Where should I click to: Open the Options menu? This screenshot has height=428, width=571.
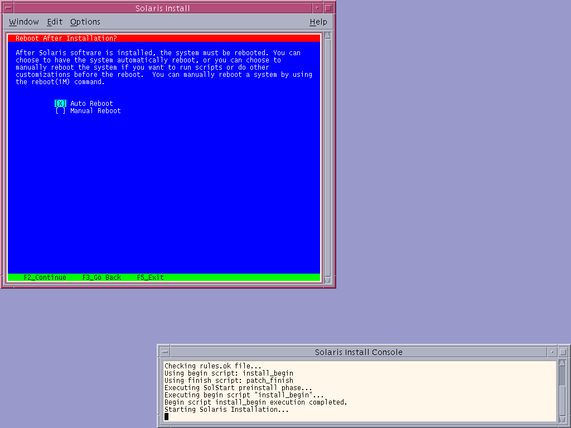point(85,22)
